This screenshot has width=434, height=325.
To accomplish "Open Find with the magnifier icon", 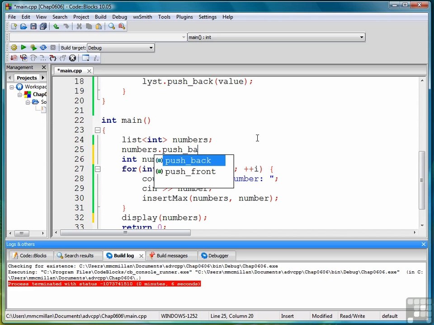I will (x=112, y=26).
